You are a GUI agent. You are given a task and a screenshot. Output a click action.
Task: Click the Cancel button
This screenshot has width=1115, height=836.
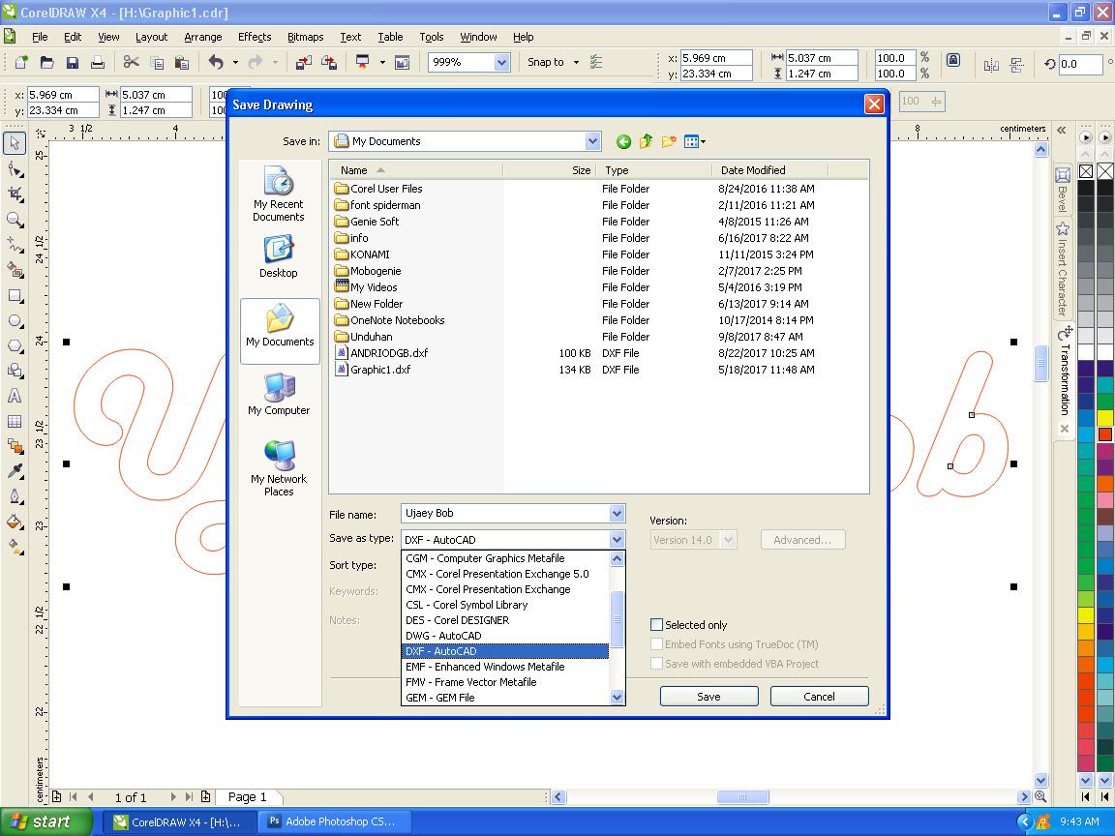(819, 696)
